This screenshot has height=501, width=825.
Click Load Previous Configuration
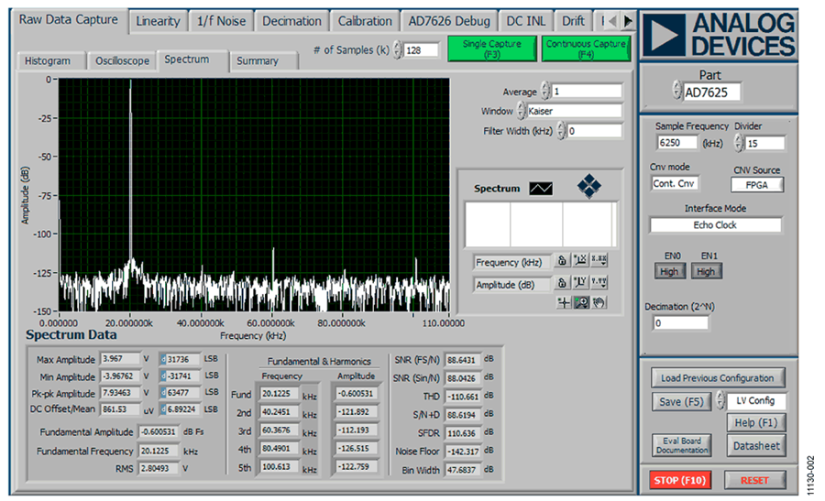[718, 377]
